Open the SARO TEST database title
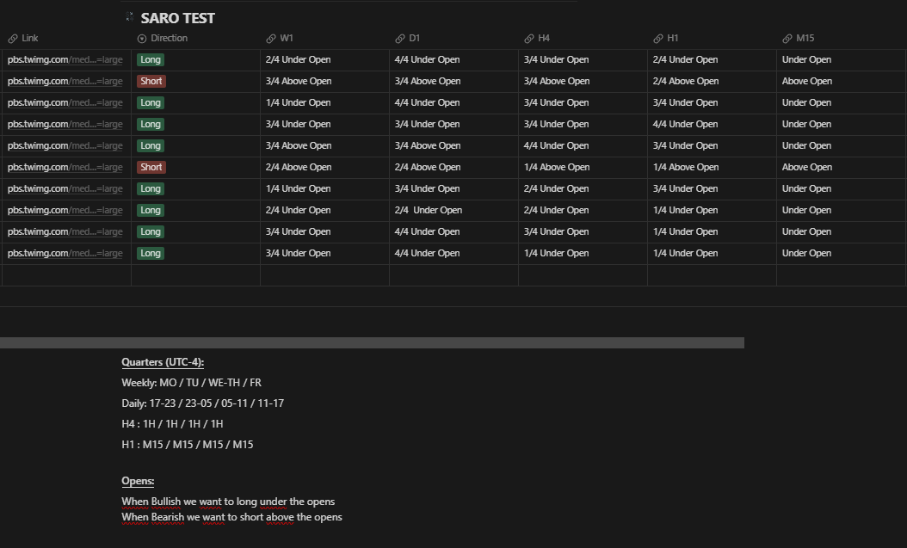Screen dimensions: 907x548 [177, 19]
